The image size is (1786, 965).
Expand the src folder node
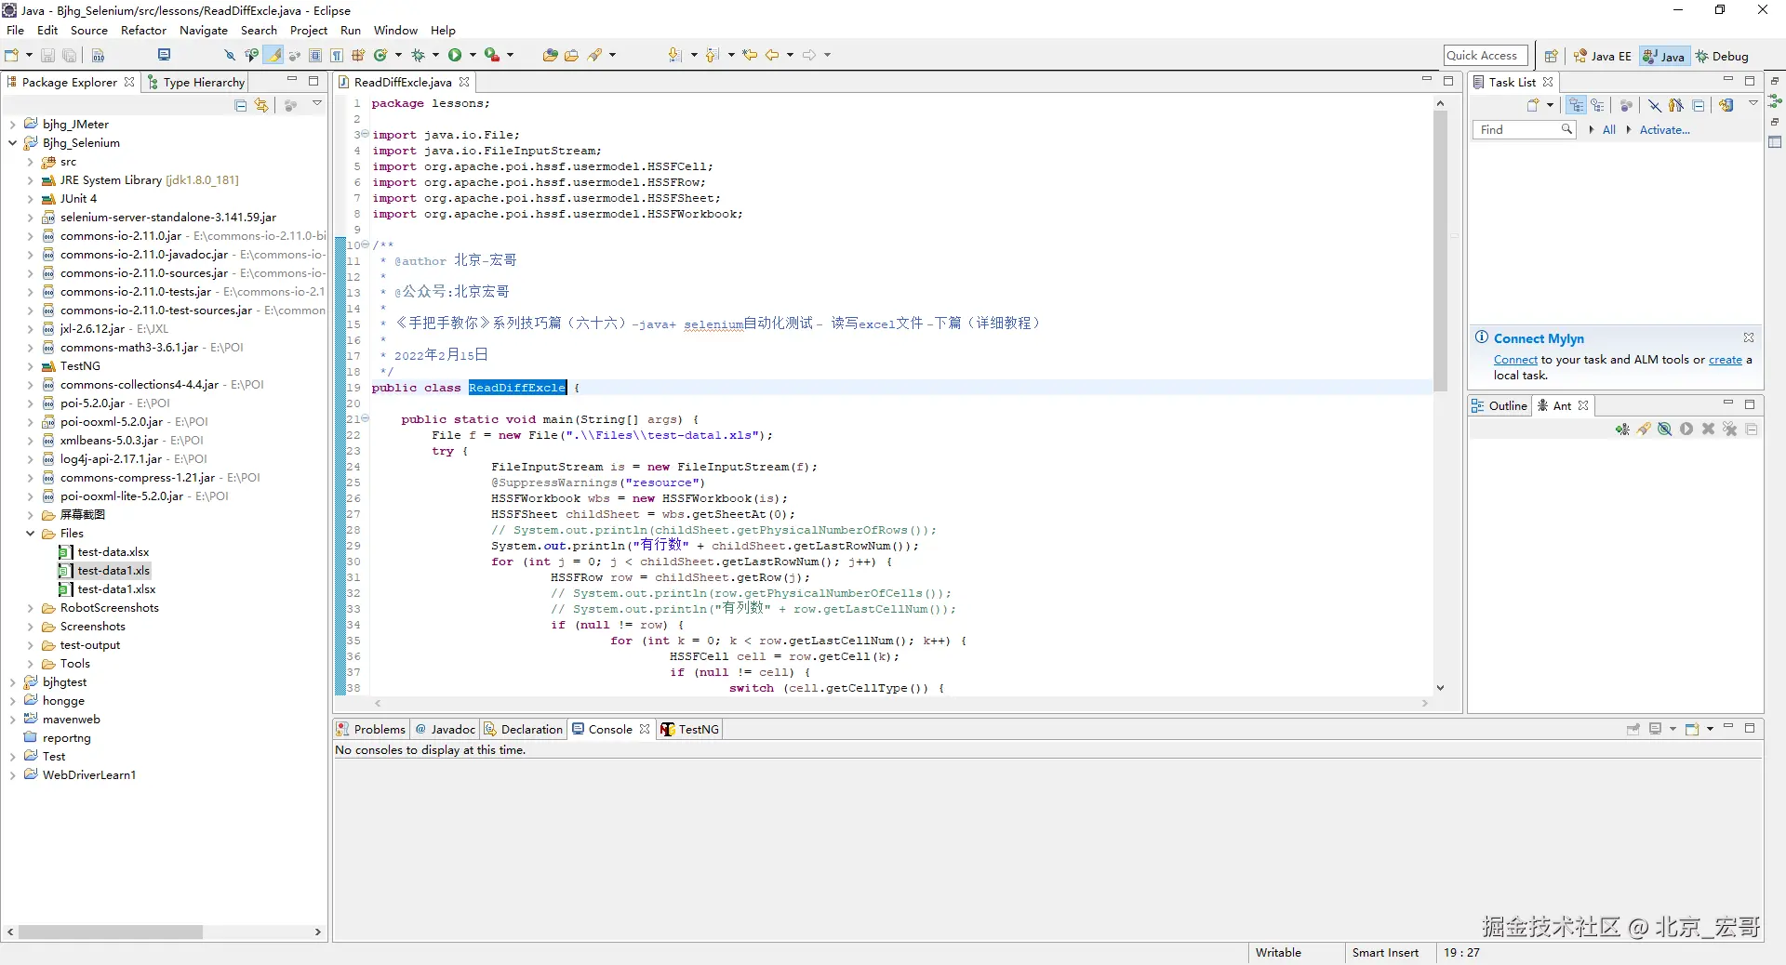click(30, 162)
